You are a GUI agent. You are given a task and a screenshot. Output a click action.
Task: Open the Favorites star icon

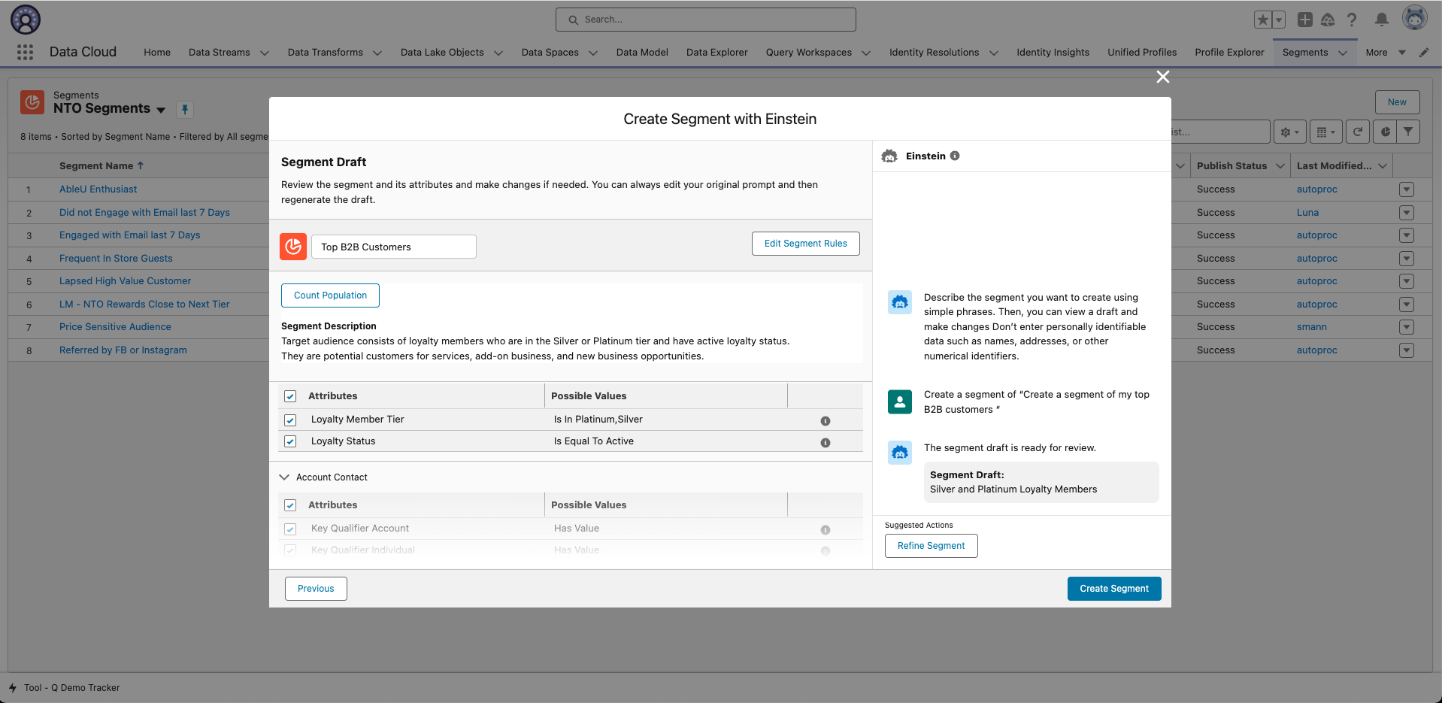coord(1262,20)
